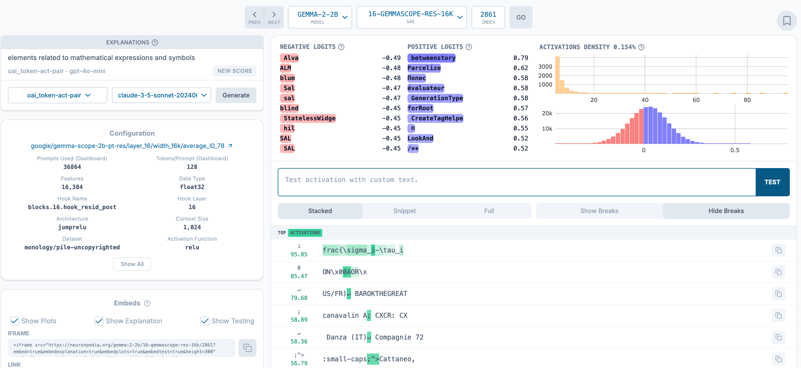Expand the 16-GEMMASCOPE-RES-16K SAE dropdown
Image resolution: width=801 pixels, height=368 pixels.
(411, 17)
